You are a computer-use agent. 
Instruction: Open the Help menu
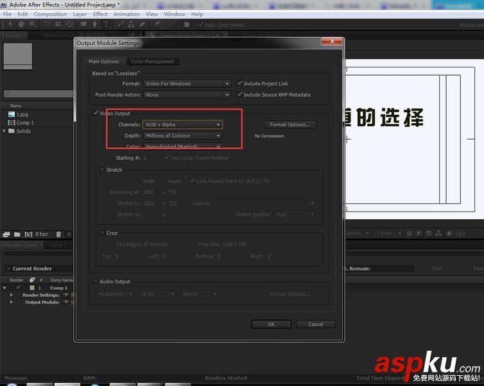[x=197, y=14]
